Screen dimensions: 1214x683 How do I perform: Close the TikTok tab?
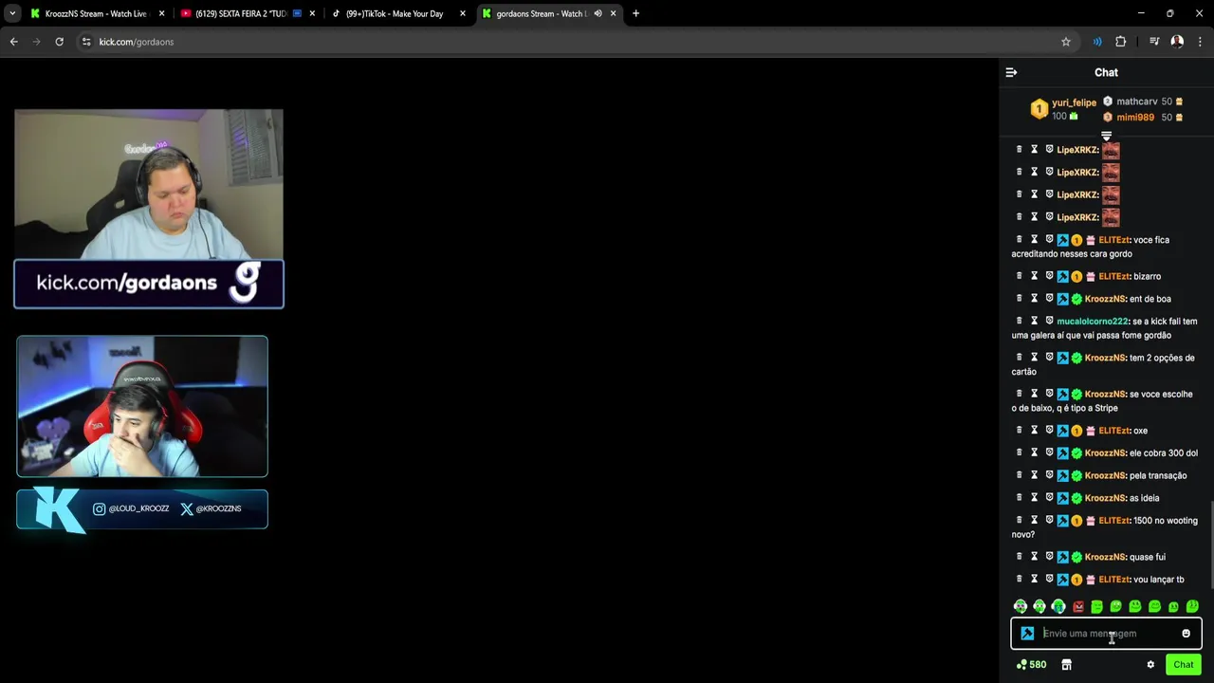point(463,13)
